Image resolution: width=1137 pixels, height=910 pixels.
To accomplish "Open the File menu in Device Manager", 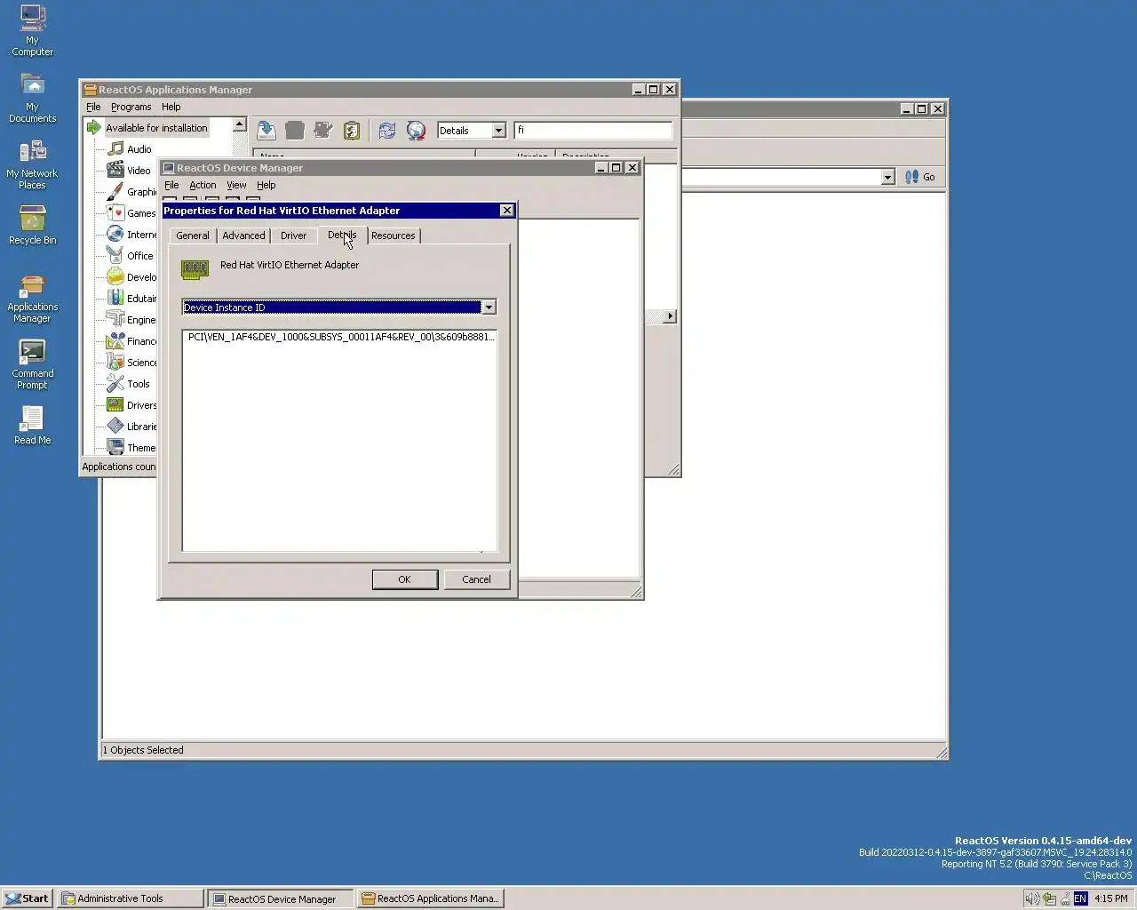I will pyautogui.click(x=171, y=185).
